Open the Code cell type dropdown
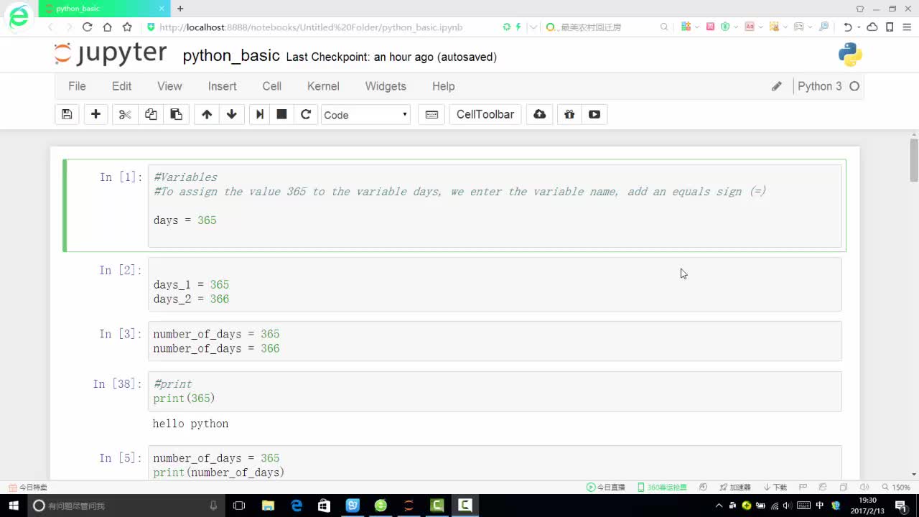 pos(365,115)
